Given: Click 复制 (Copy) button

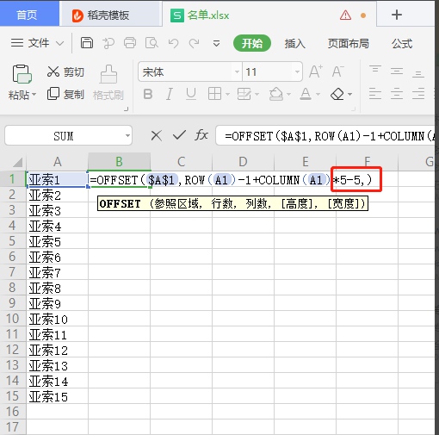Looking at the screenshot, I should click(x=65, y=94).
